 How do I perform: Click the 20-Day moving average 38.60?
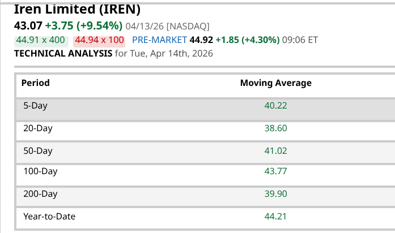click(275, 128)
